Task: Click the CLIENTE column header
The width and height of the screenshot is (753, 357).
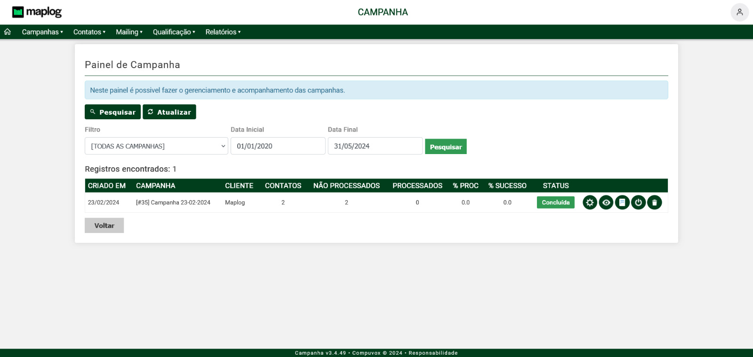Action: 239,186
